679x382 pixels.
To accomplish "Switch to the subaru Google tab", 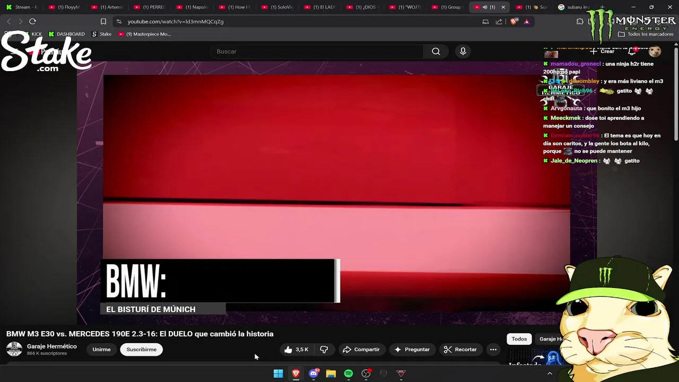I will [574, 7].
